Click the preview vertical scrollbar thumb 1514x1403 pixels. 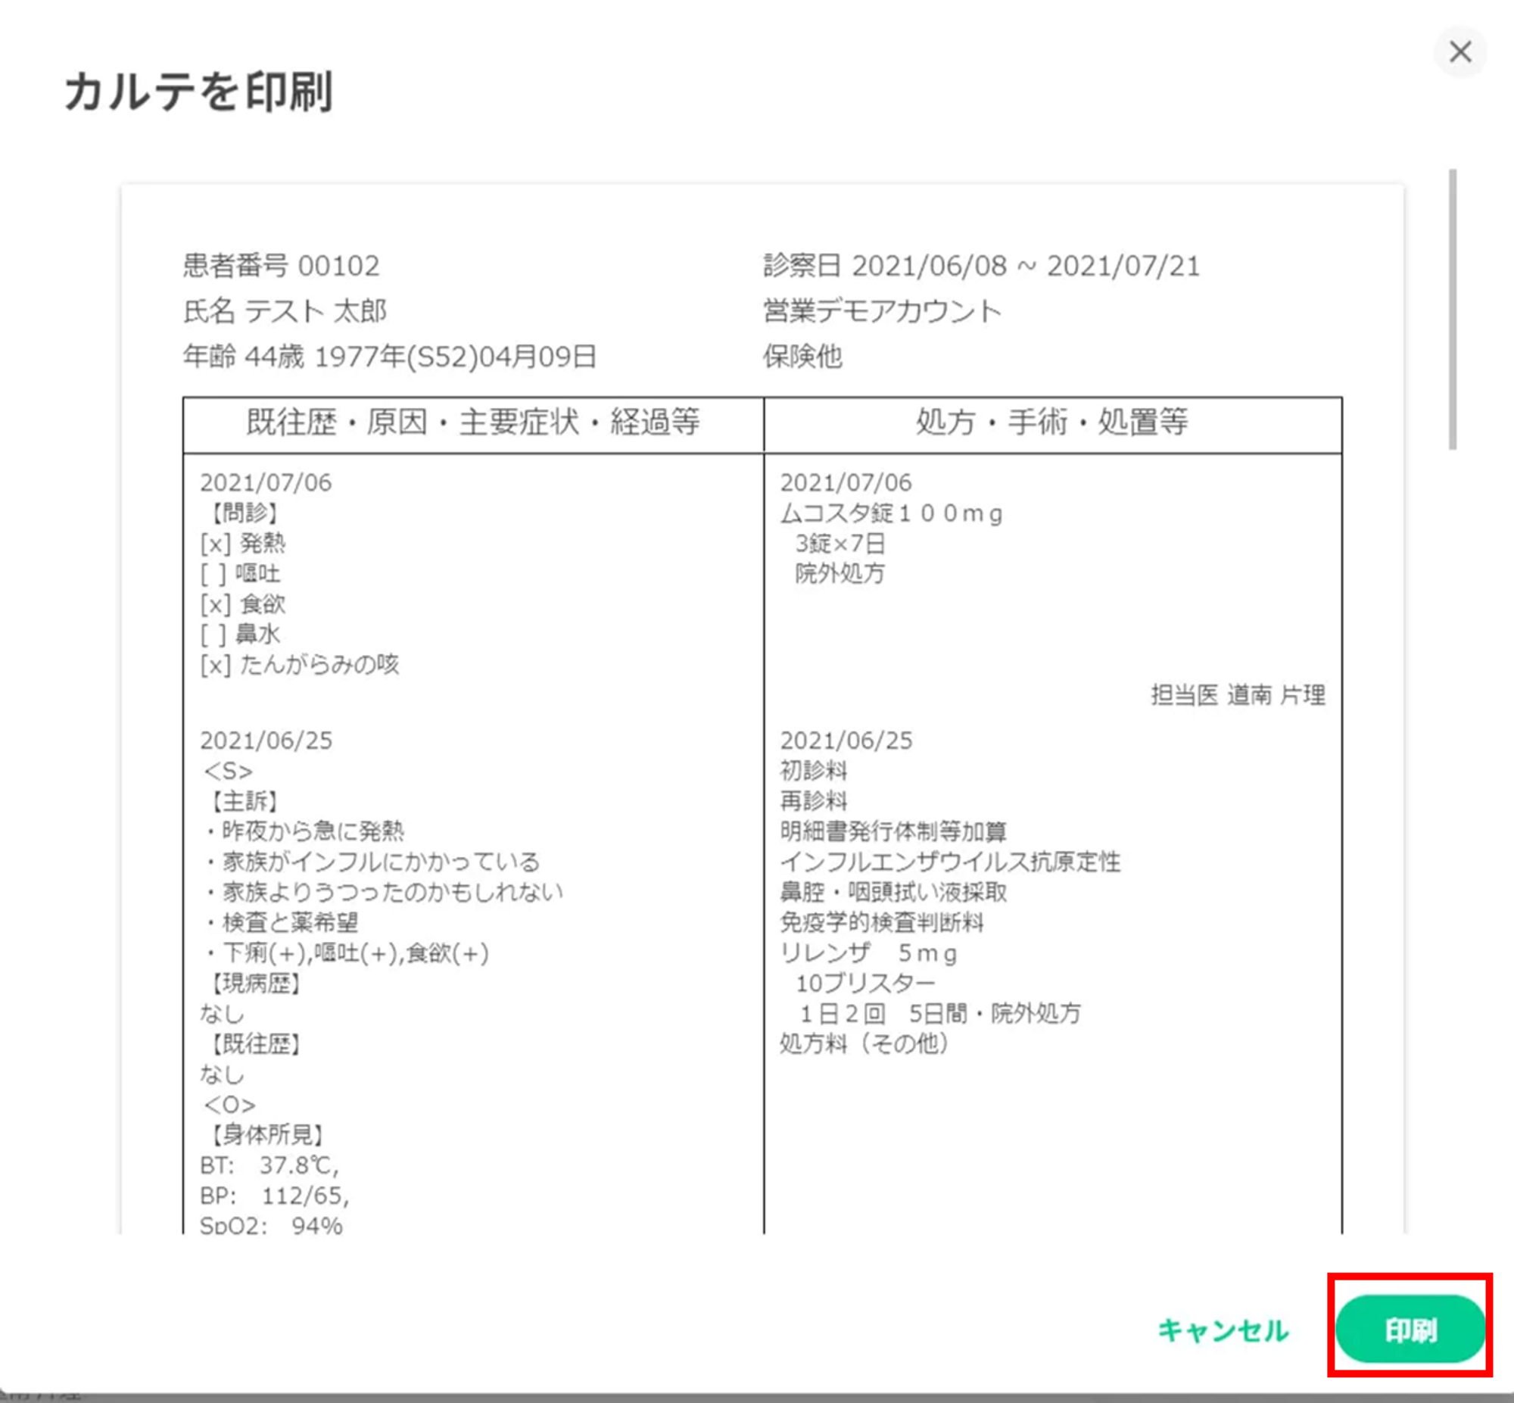(x=1453, y=309)
